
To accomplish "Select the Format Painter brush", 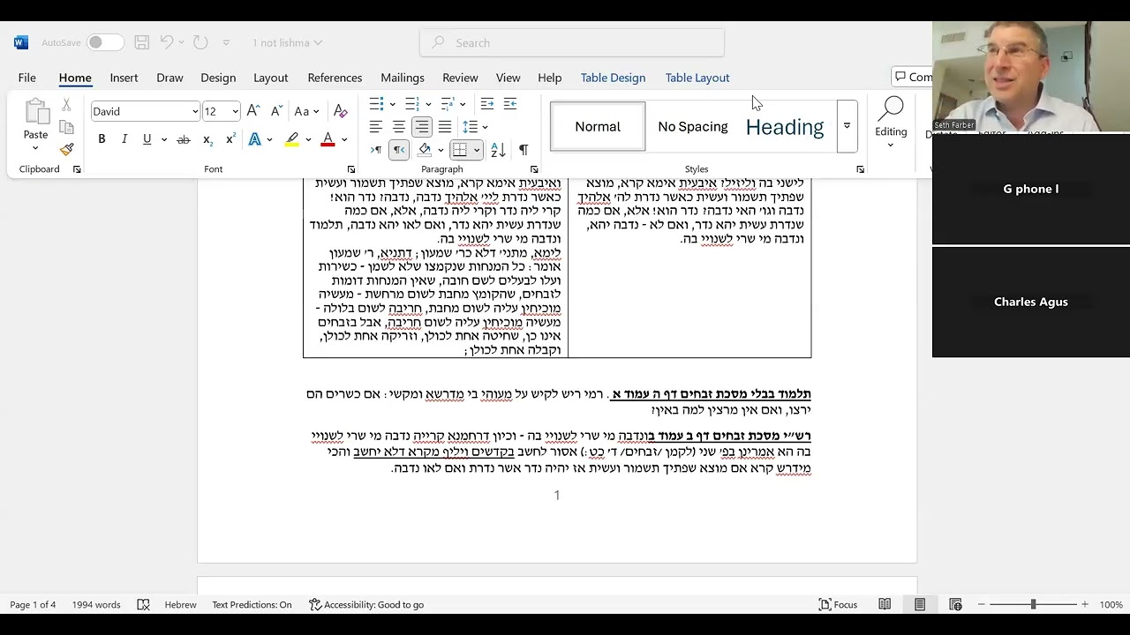I will click(x=66, y=149).
